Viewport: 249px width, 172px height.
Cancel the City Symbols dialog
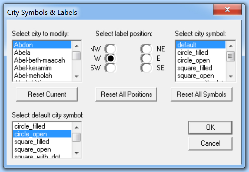coord(210,143)
